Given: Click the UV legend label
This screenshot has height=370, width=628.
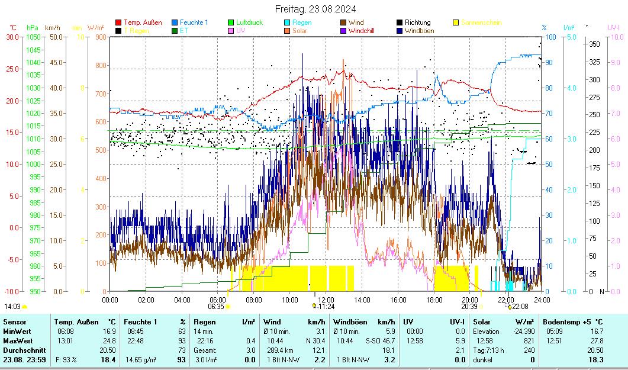Looking at the screenshot, I should point(240,31).
